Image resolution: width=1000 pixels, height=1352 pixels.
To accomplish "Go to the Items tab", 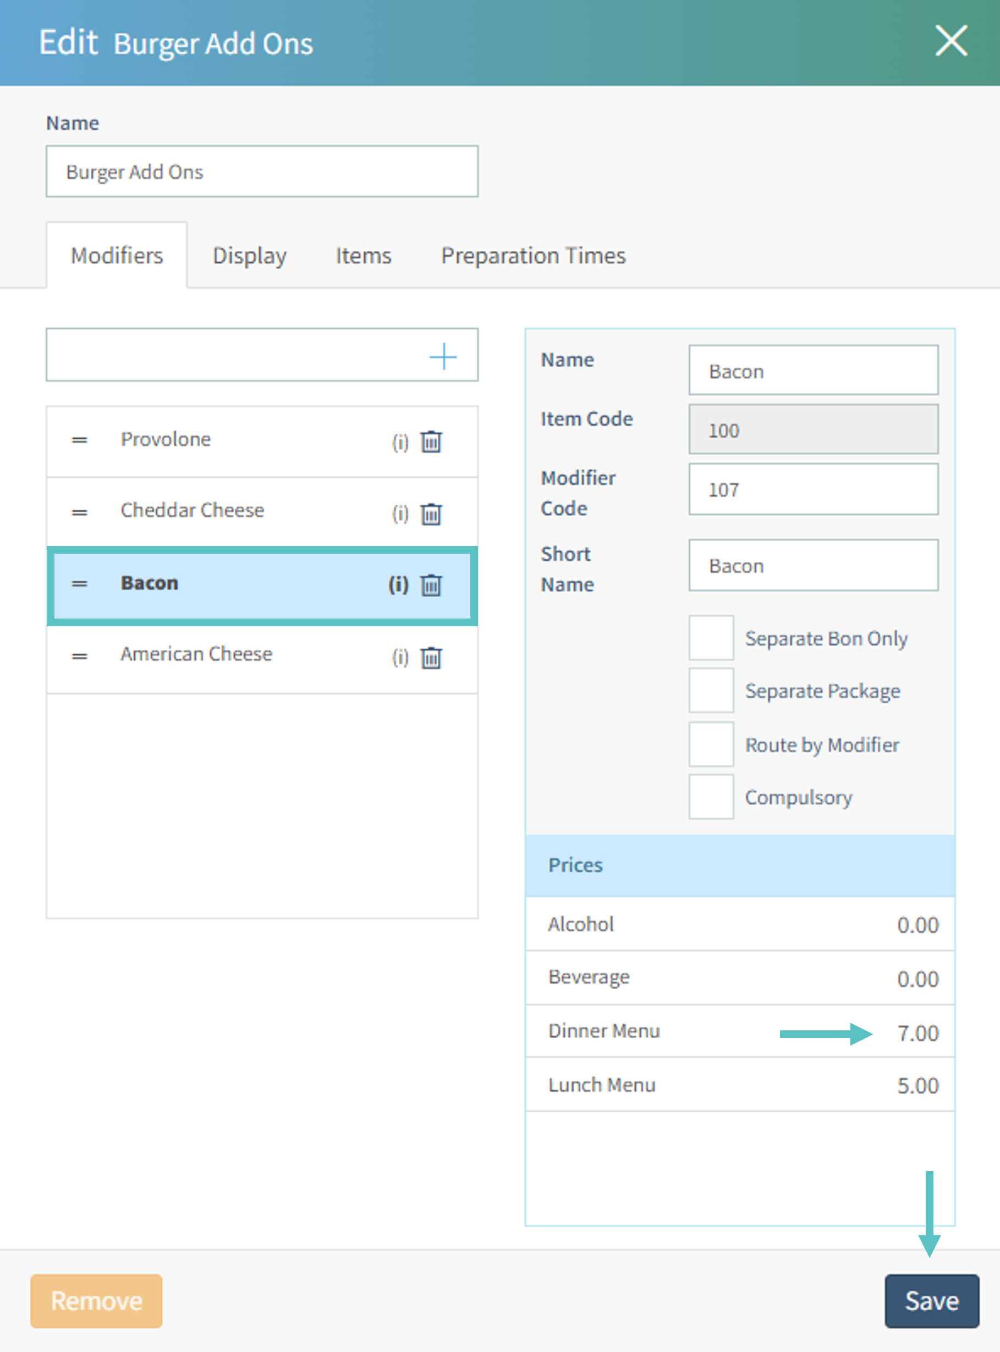I will point(363,256).
